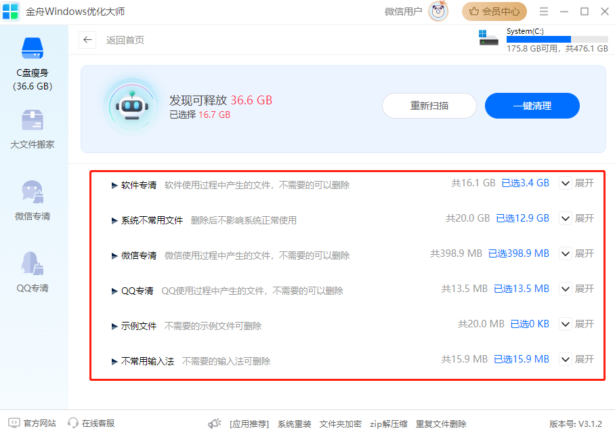
Task: Click the 共20.0 GB total
Action: 468,218
